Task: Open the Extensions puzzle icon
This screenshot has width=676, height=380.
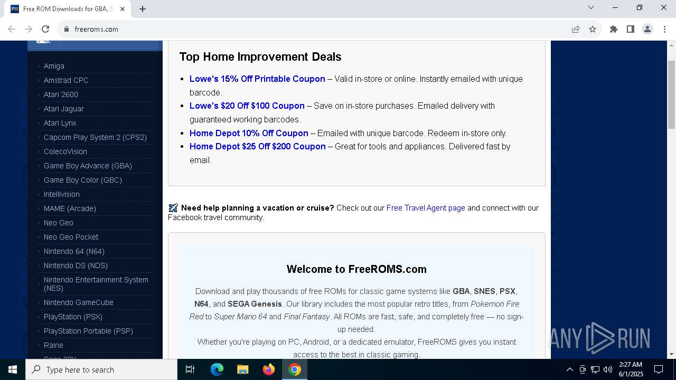Action: tap(614, 29)
